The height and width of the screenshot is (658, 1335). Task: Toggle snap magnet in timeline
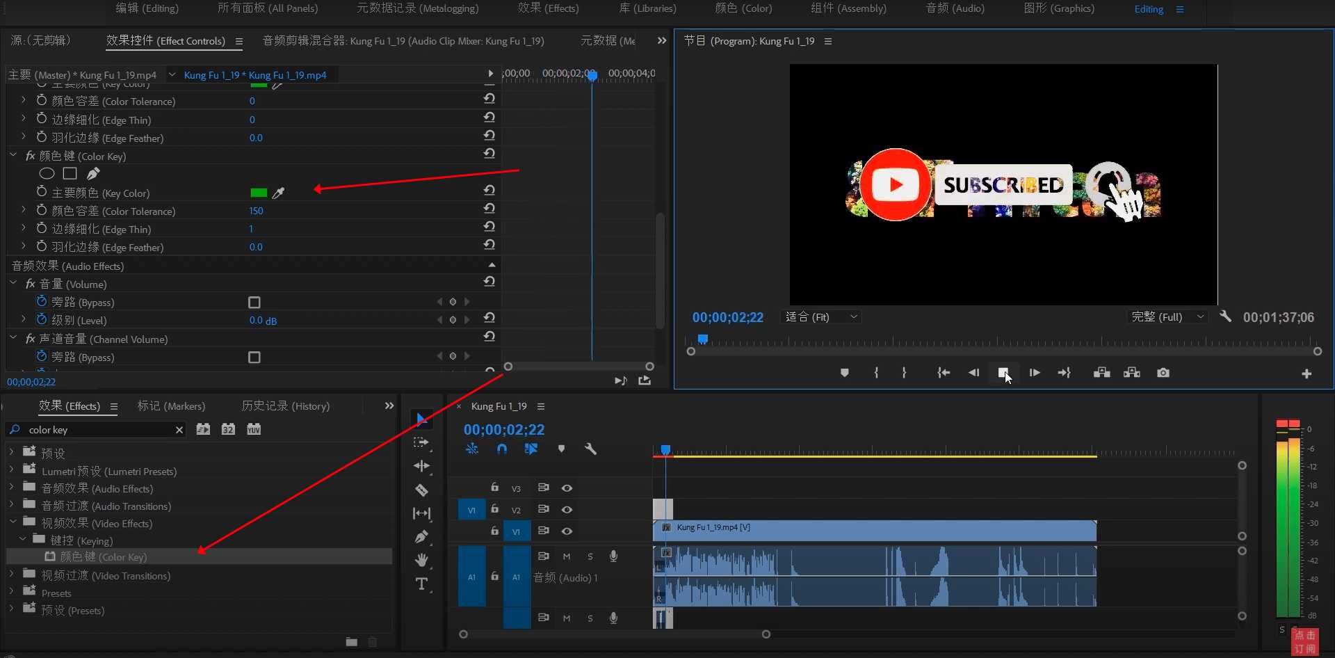[x=502, y=449]
